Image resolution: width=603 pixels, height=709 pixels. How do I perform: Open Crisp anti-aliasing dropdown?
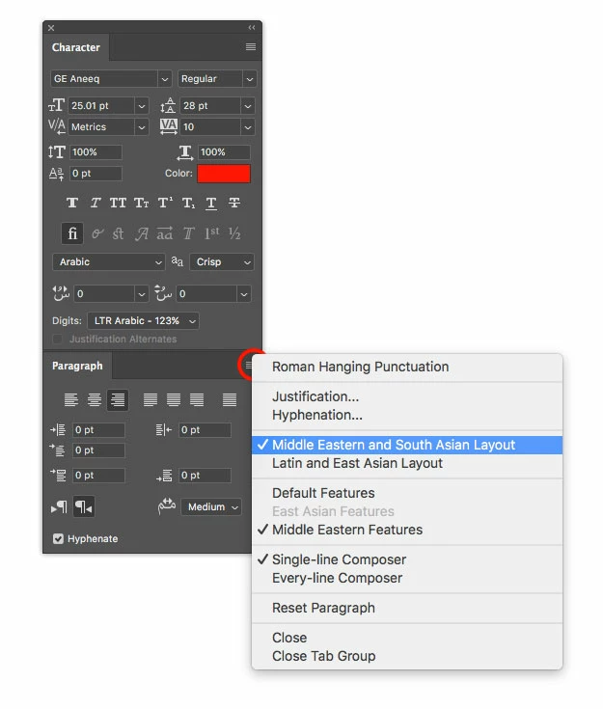222,261
